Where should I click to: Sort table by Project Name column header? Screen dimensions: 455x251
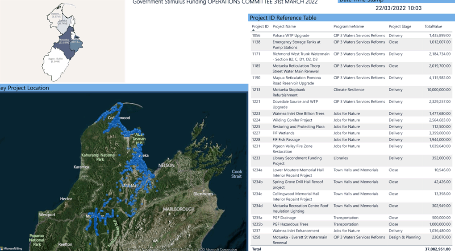[x=284, y=26]
